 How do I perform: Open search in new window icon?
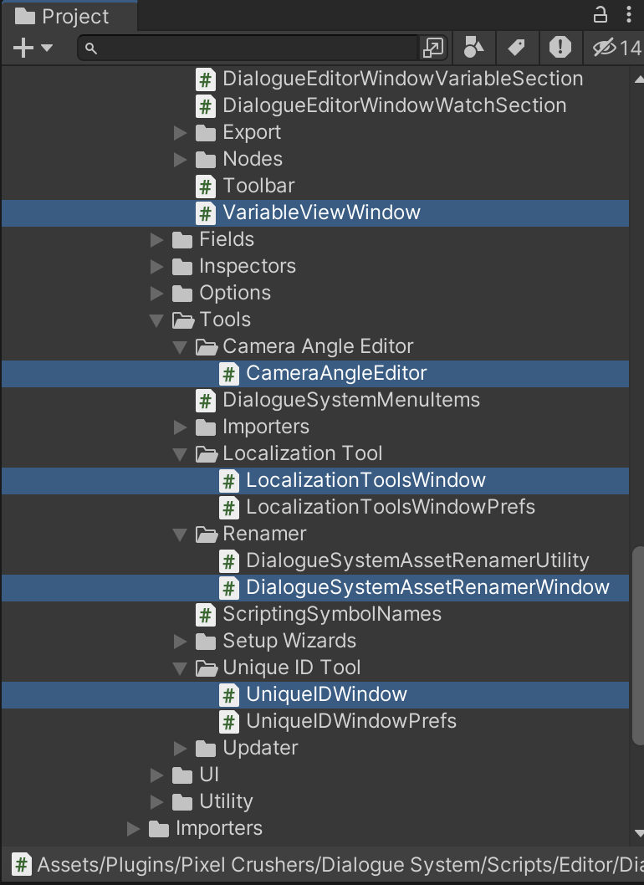pos(433,48)
